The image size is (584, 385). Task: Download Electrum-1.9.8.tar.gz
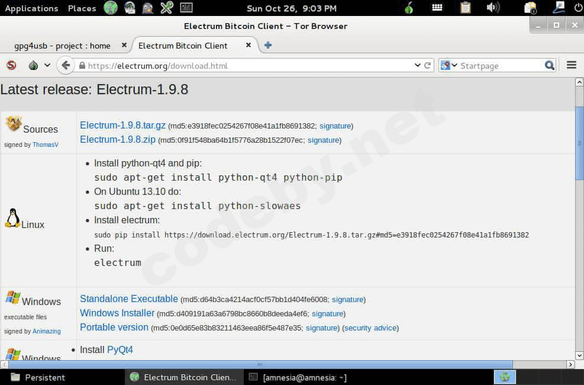coord(122,125)
